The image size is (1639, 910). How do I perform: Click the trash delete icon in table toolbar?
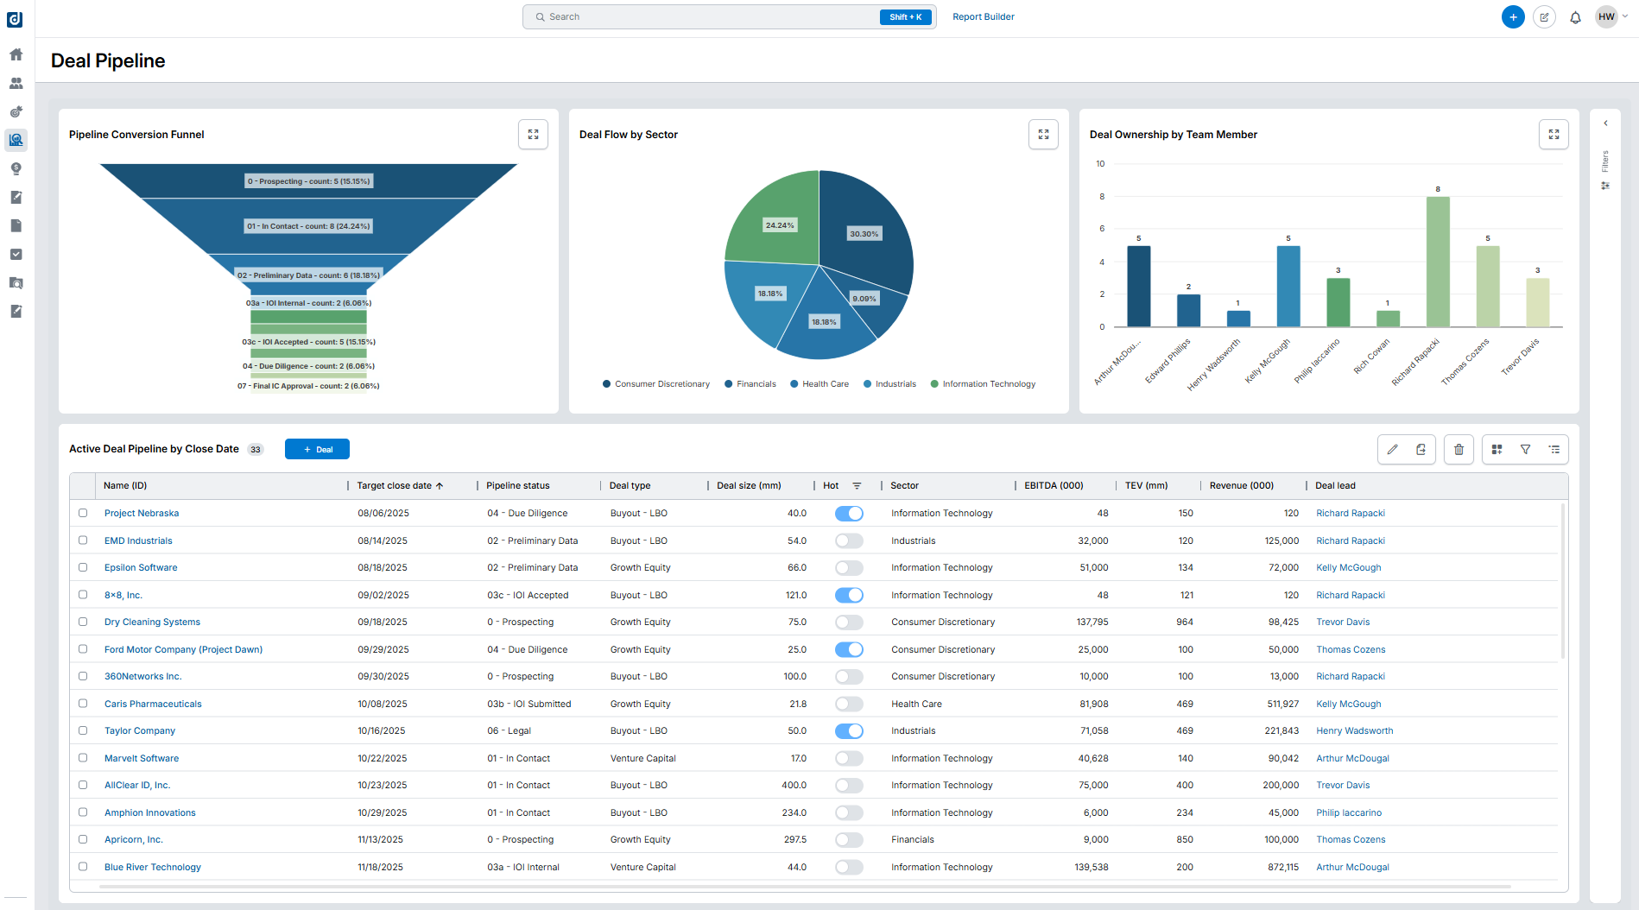coord(1459,449)
